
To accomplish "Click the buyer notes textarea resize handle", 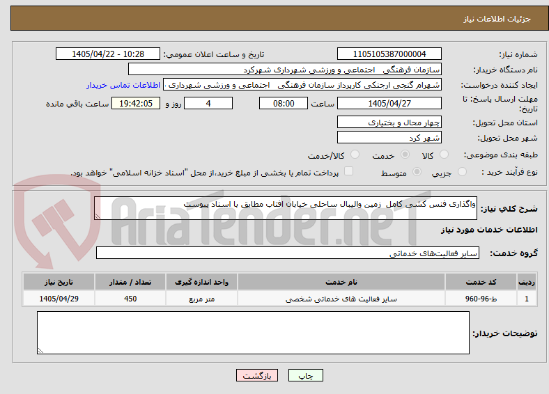I will point(40,350).
